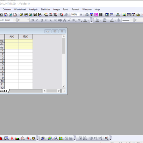The image size is (143, 143).
Task: Open the line color pencil dropdown
Action: 115,20
